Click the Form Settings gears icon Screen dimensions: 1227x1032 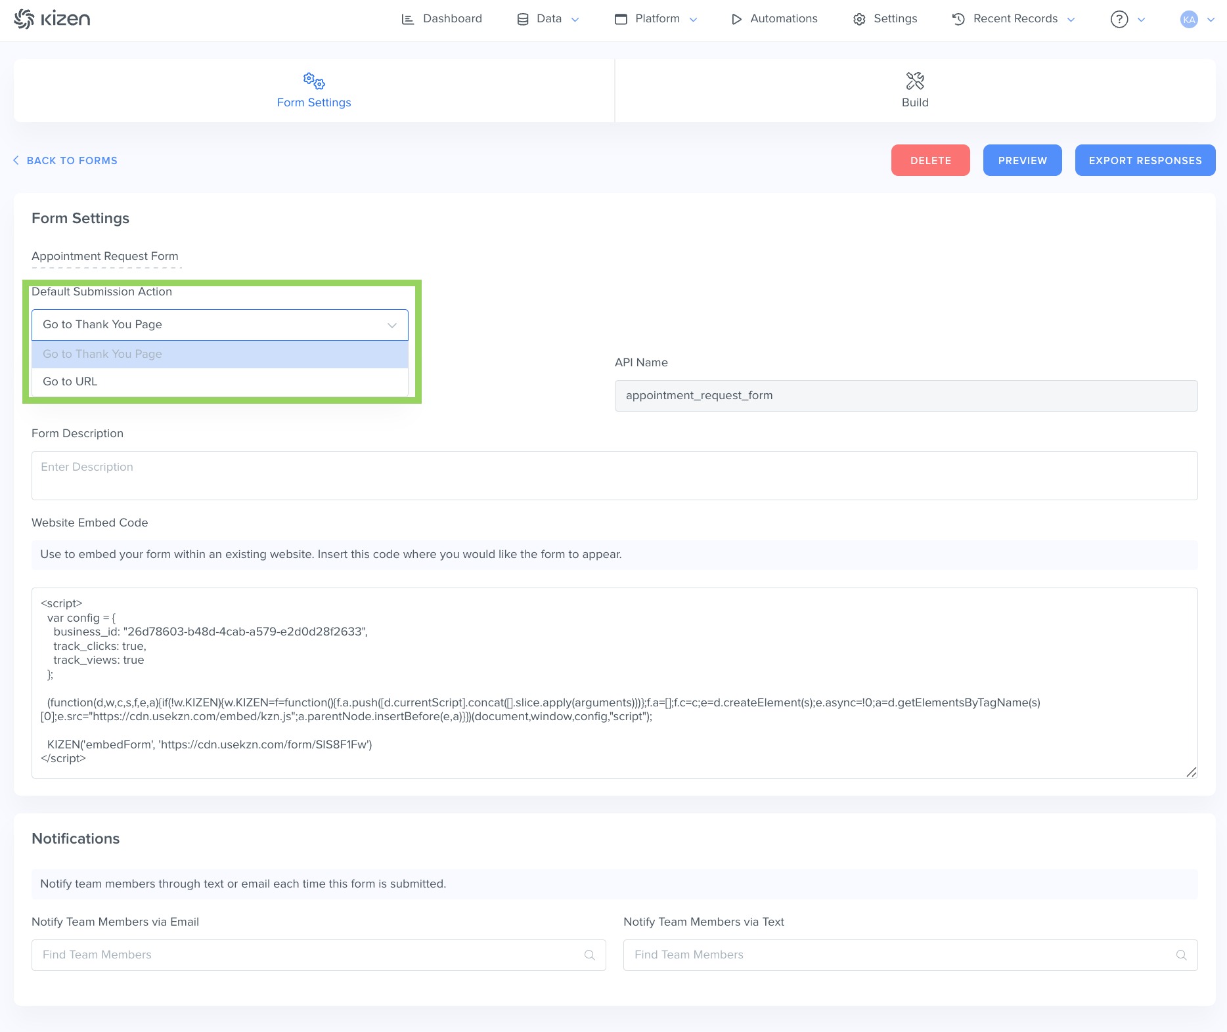coord(314,81)
